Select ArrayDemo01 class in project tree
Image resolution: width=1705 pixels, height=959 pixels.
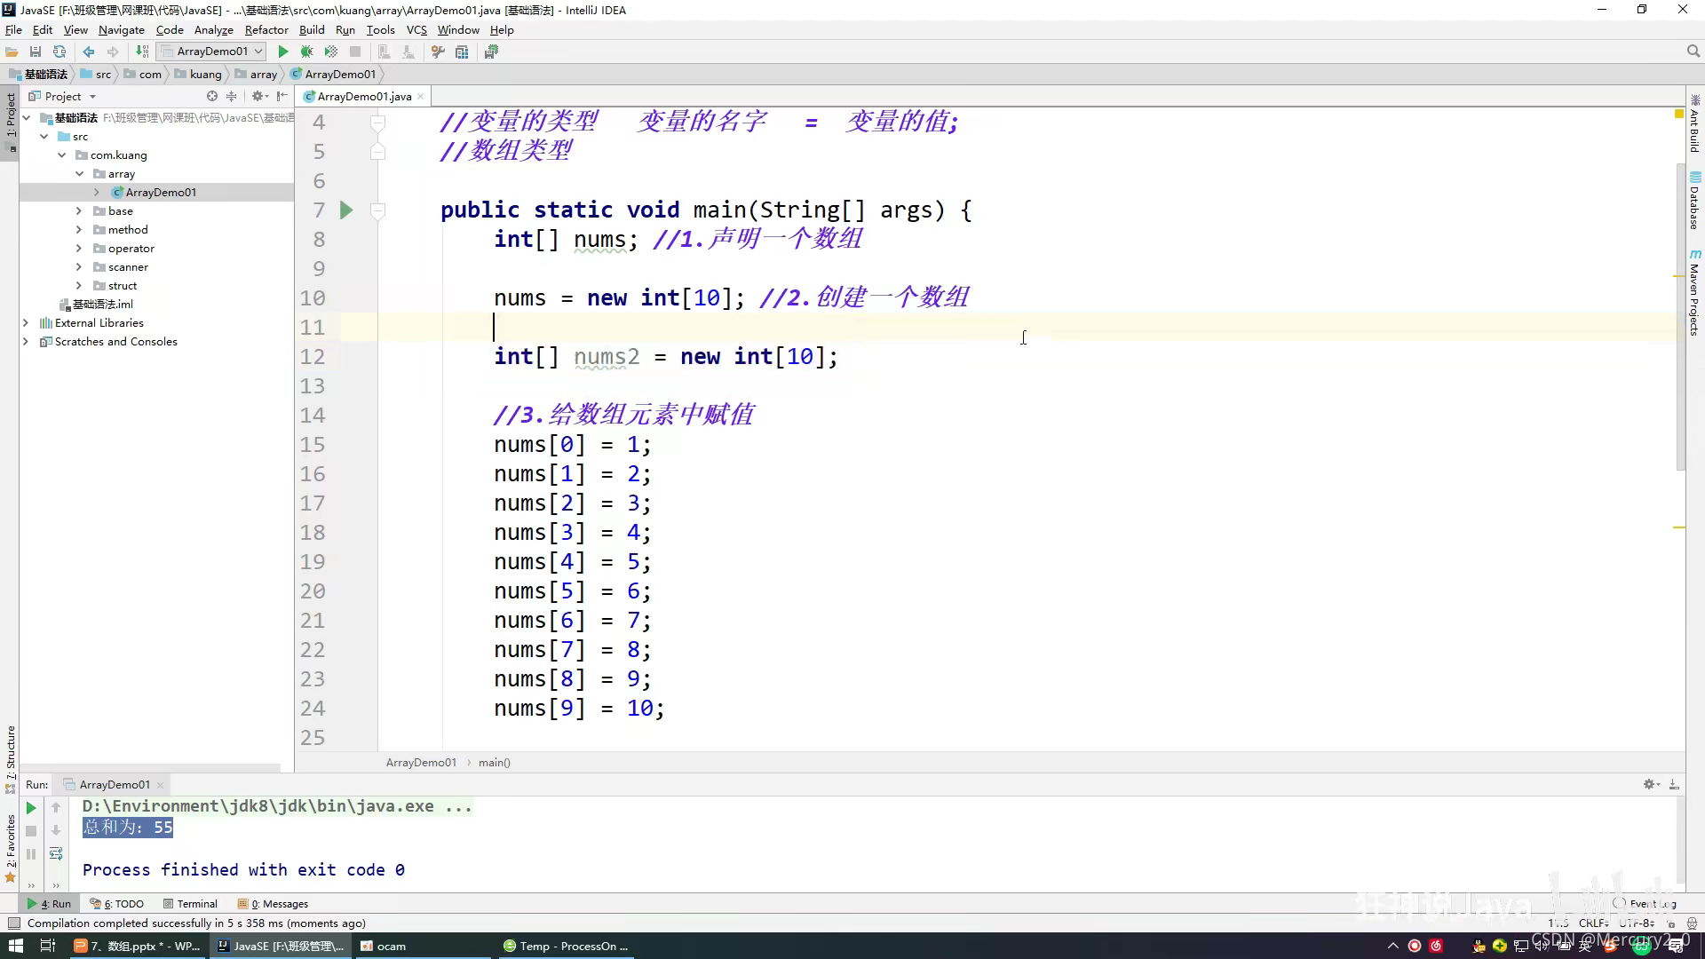pyautogui.click(x=161, y=193)
